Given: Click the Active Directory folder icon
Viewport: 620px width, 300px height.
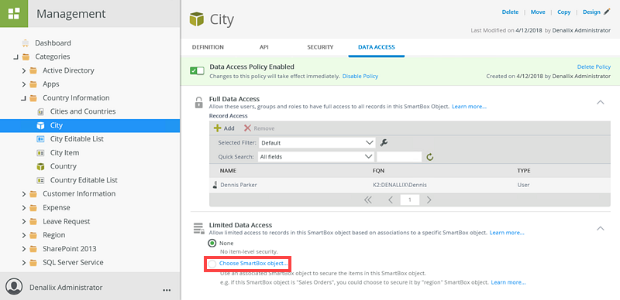Looking at the screenshot, I should pyautogui.click(x=34, y=70).
